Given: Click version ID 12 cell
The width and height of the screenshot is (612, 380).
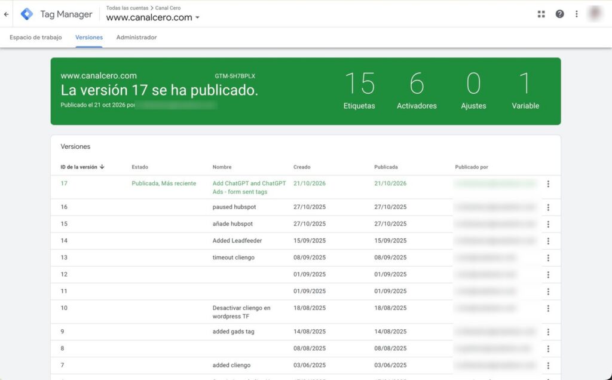Looking at the screenshot, I should pyautogui.click(x=64, y=274).
